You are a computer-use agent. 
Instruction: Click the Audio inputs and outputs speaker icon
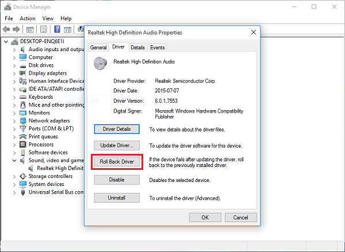(22, 49)
